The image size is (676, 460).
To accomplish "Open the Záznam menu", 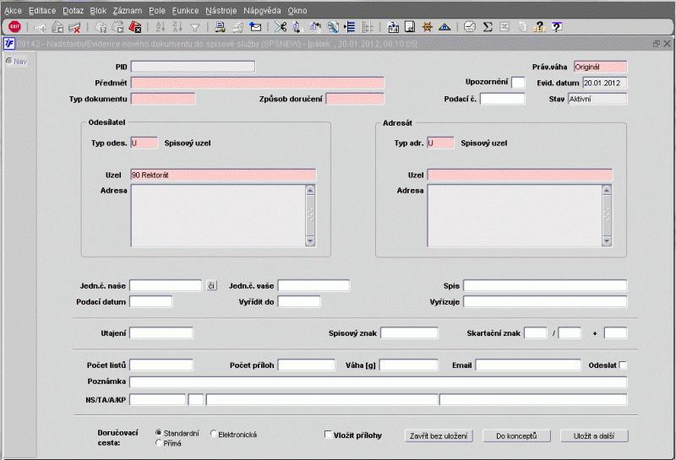I will pyautogui.click(x=128, y=11).
